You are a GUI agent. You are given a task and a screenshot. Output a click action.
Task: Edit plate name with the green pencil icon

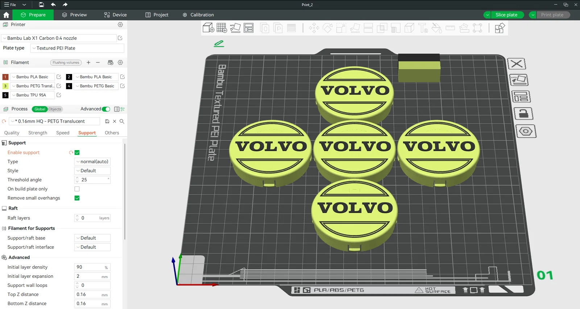pos(219,44)
